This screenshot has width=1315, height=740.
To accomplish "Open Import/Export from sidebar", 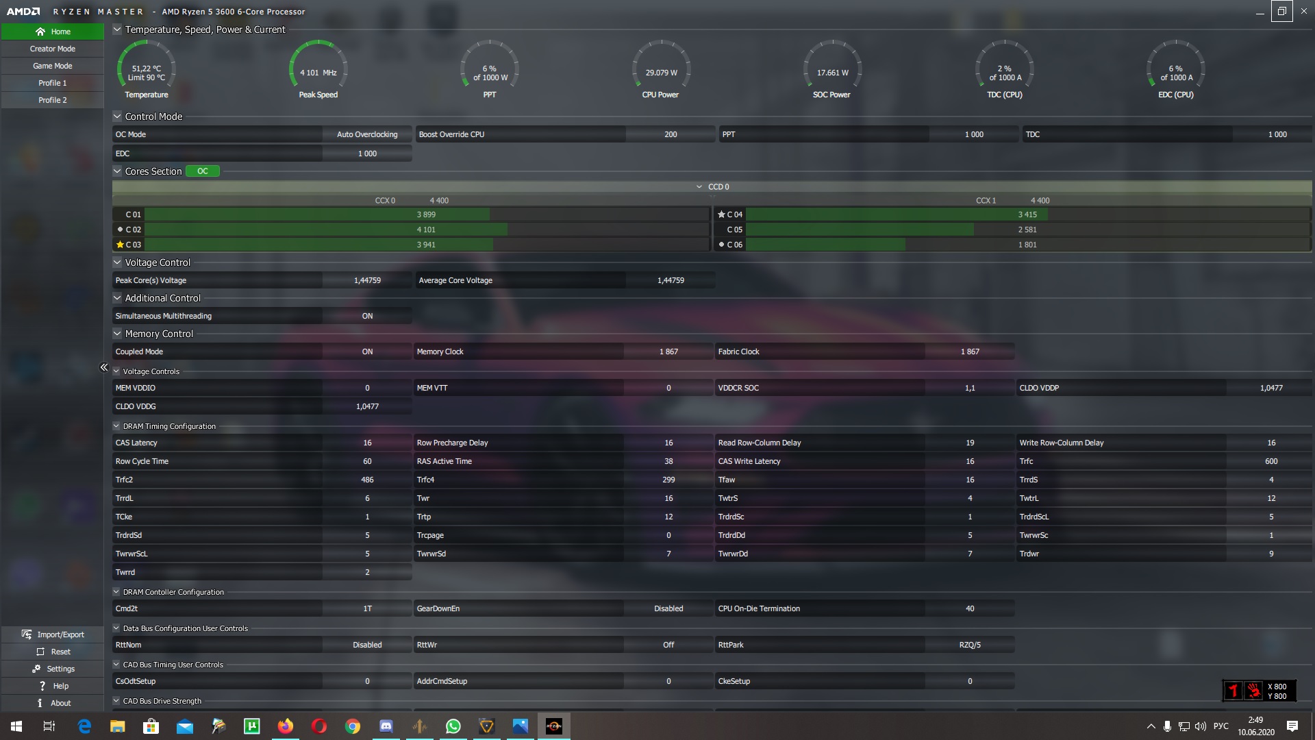I will 53,634.
